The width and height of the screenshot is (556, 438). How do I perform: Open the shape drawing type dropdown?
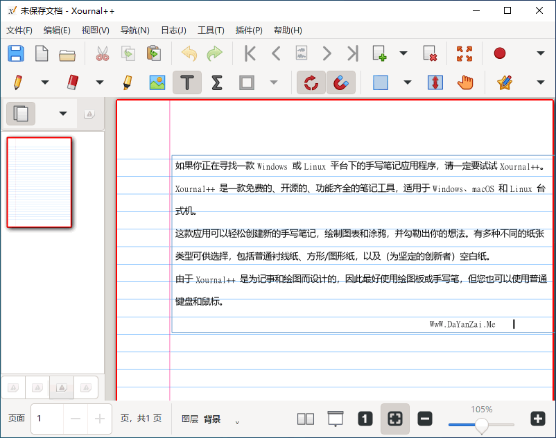273,82
